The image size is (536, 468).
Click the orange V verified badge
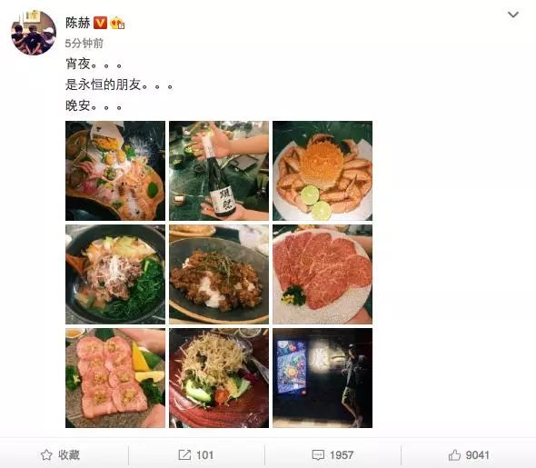point(100,23)
